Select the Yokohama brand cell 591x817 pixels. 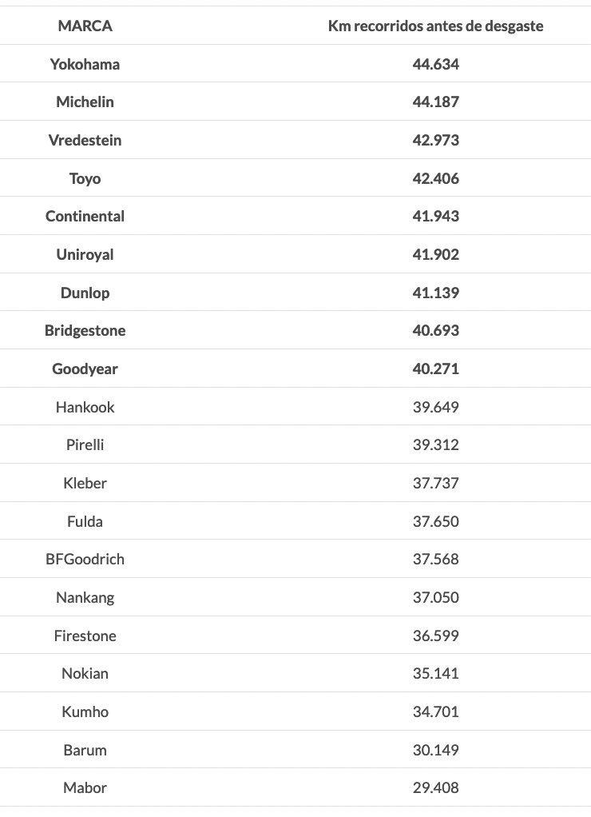(x=85, y=64)
